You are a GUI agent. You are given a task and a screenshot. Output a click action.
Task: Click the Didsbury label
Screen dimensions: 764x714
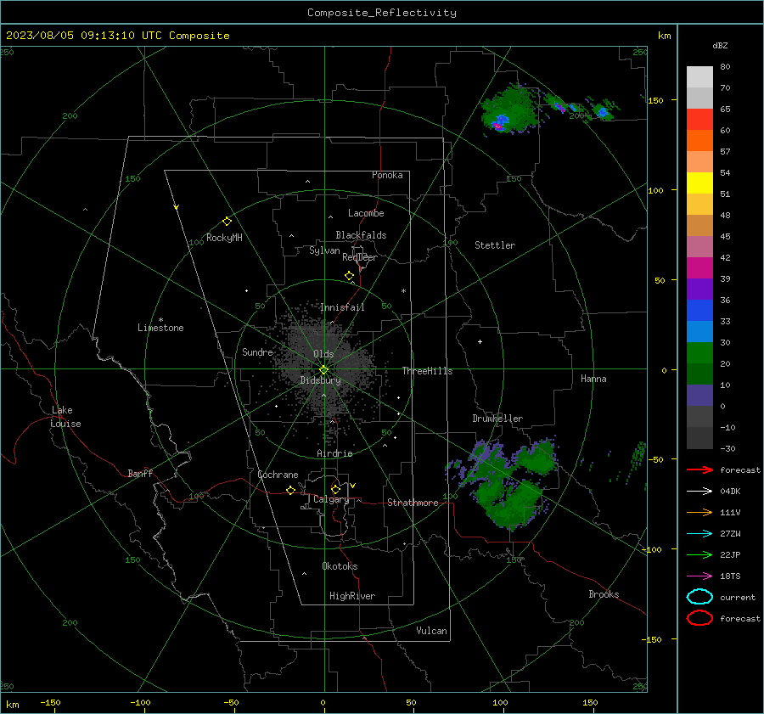(x=320, y=380)
